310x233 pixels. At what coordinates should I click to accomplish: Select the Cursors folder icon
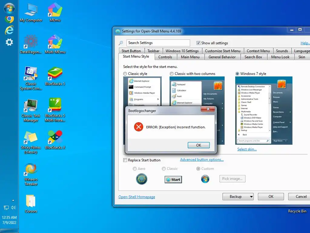click(x=31, y=204)
